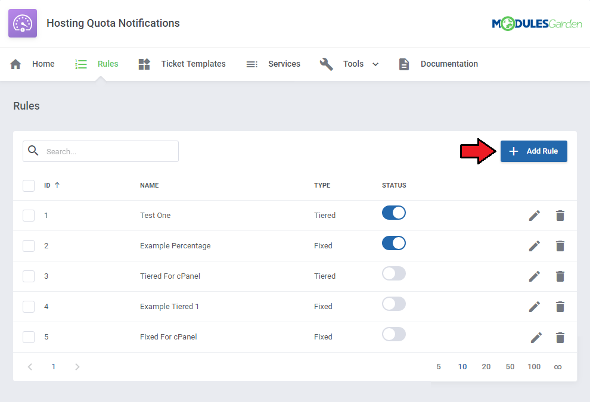Disable the Test One status toggle

(394, 213)
